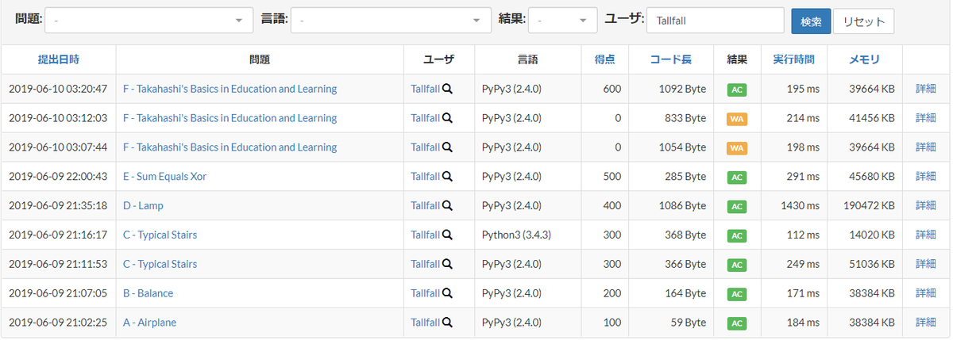Click AC badge in 03:20:47 row
This screenshot has height=340, width=953.
tap(737, 90)
